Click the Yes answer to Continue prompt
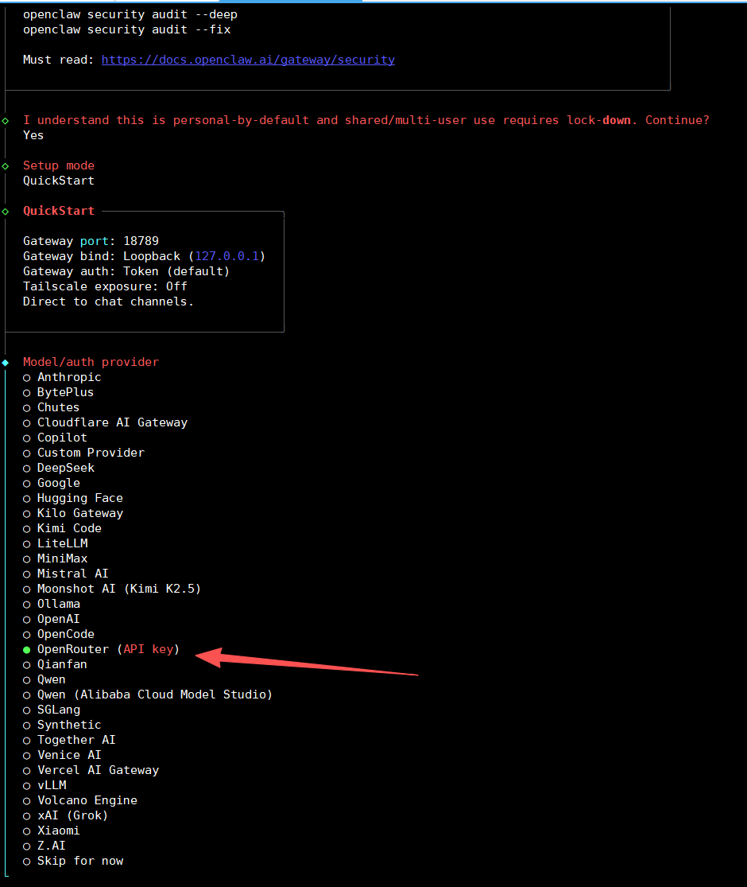Image resolution: width=747 pixels, height=887 pixels. [33, 135]
